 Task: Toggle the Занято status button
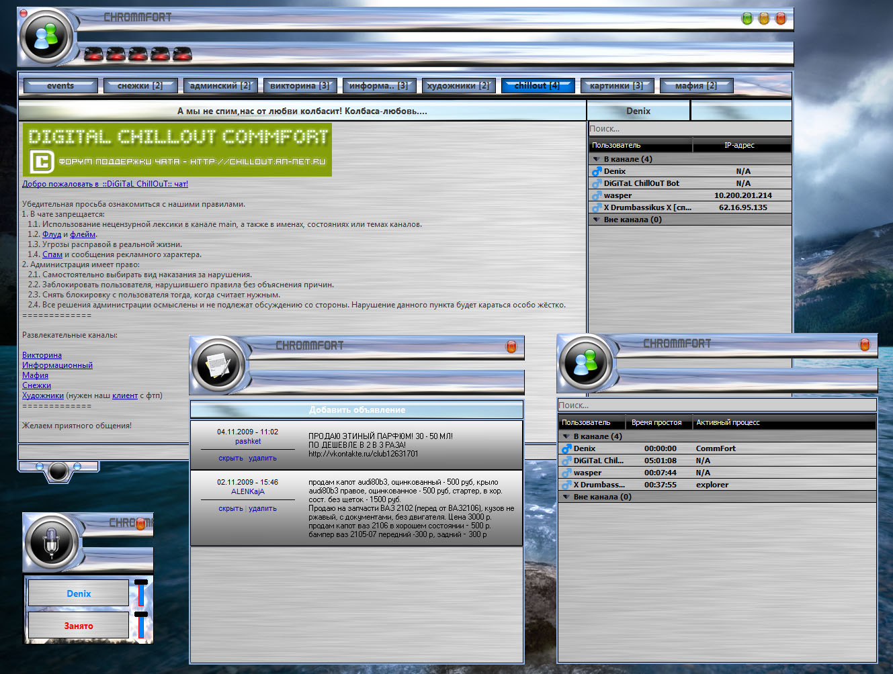pyautogui.click(x=79, y=626)
